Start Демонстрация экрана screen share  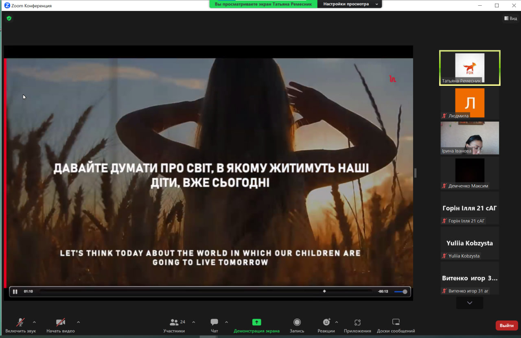tap(256, 325)
